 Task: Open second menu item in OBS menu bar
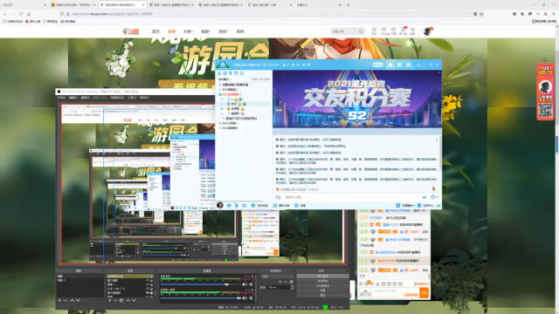pyautogui.click(x=73, y=97)
